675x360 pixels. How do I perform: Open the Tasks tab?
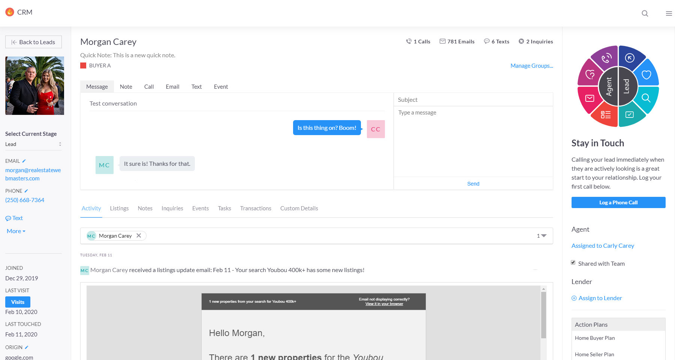click(x=225, y=208)
